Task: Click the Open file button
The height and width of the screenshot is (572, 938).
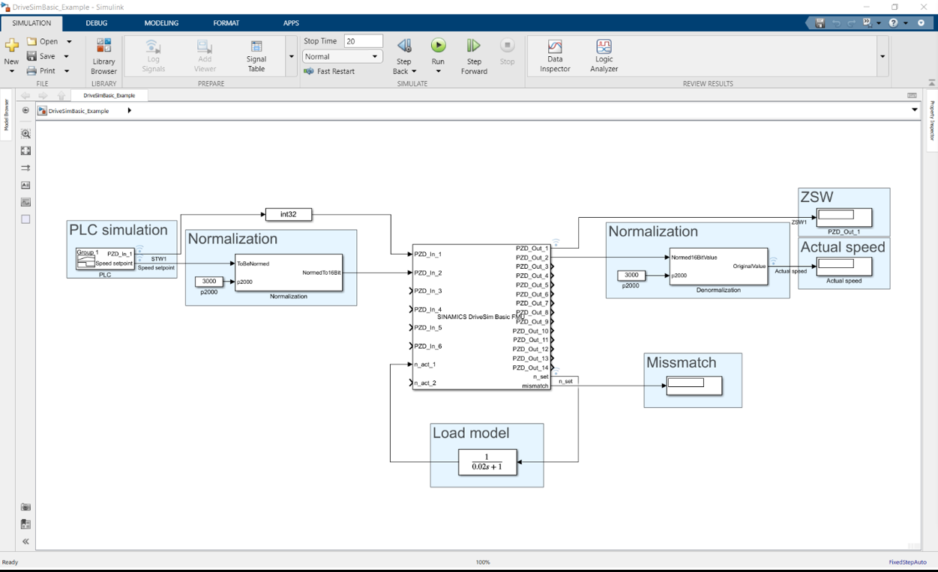Action: pyautogui.click(x=43, y=42)
